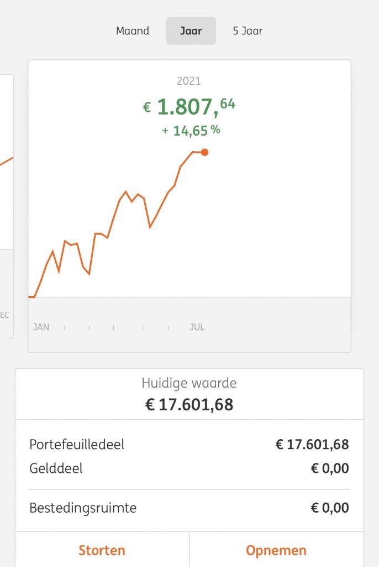Select the JAN axis label
379x567 pixels.
[41, 327]
